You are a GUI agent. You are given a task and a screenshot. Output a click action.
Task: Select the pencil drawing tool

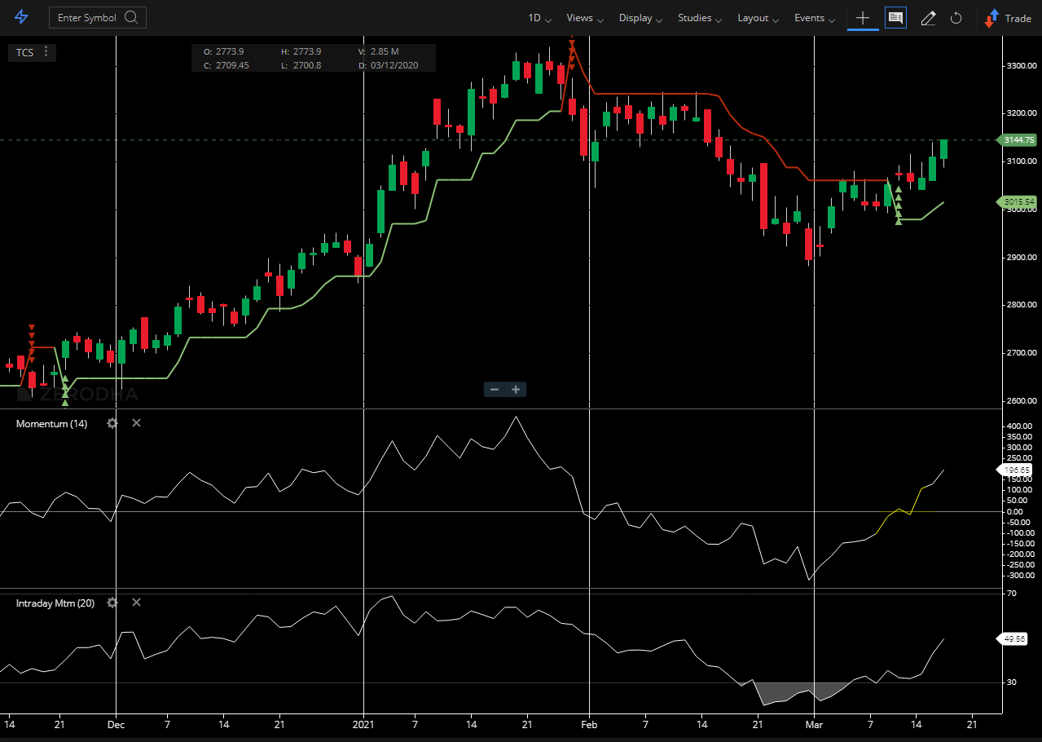pos(928,18)
